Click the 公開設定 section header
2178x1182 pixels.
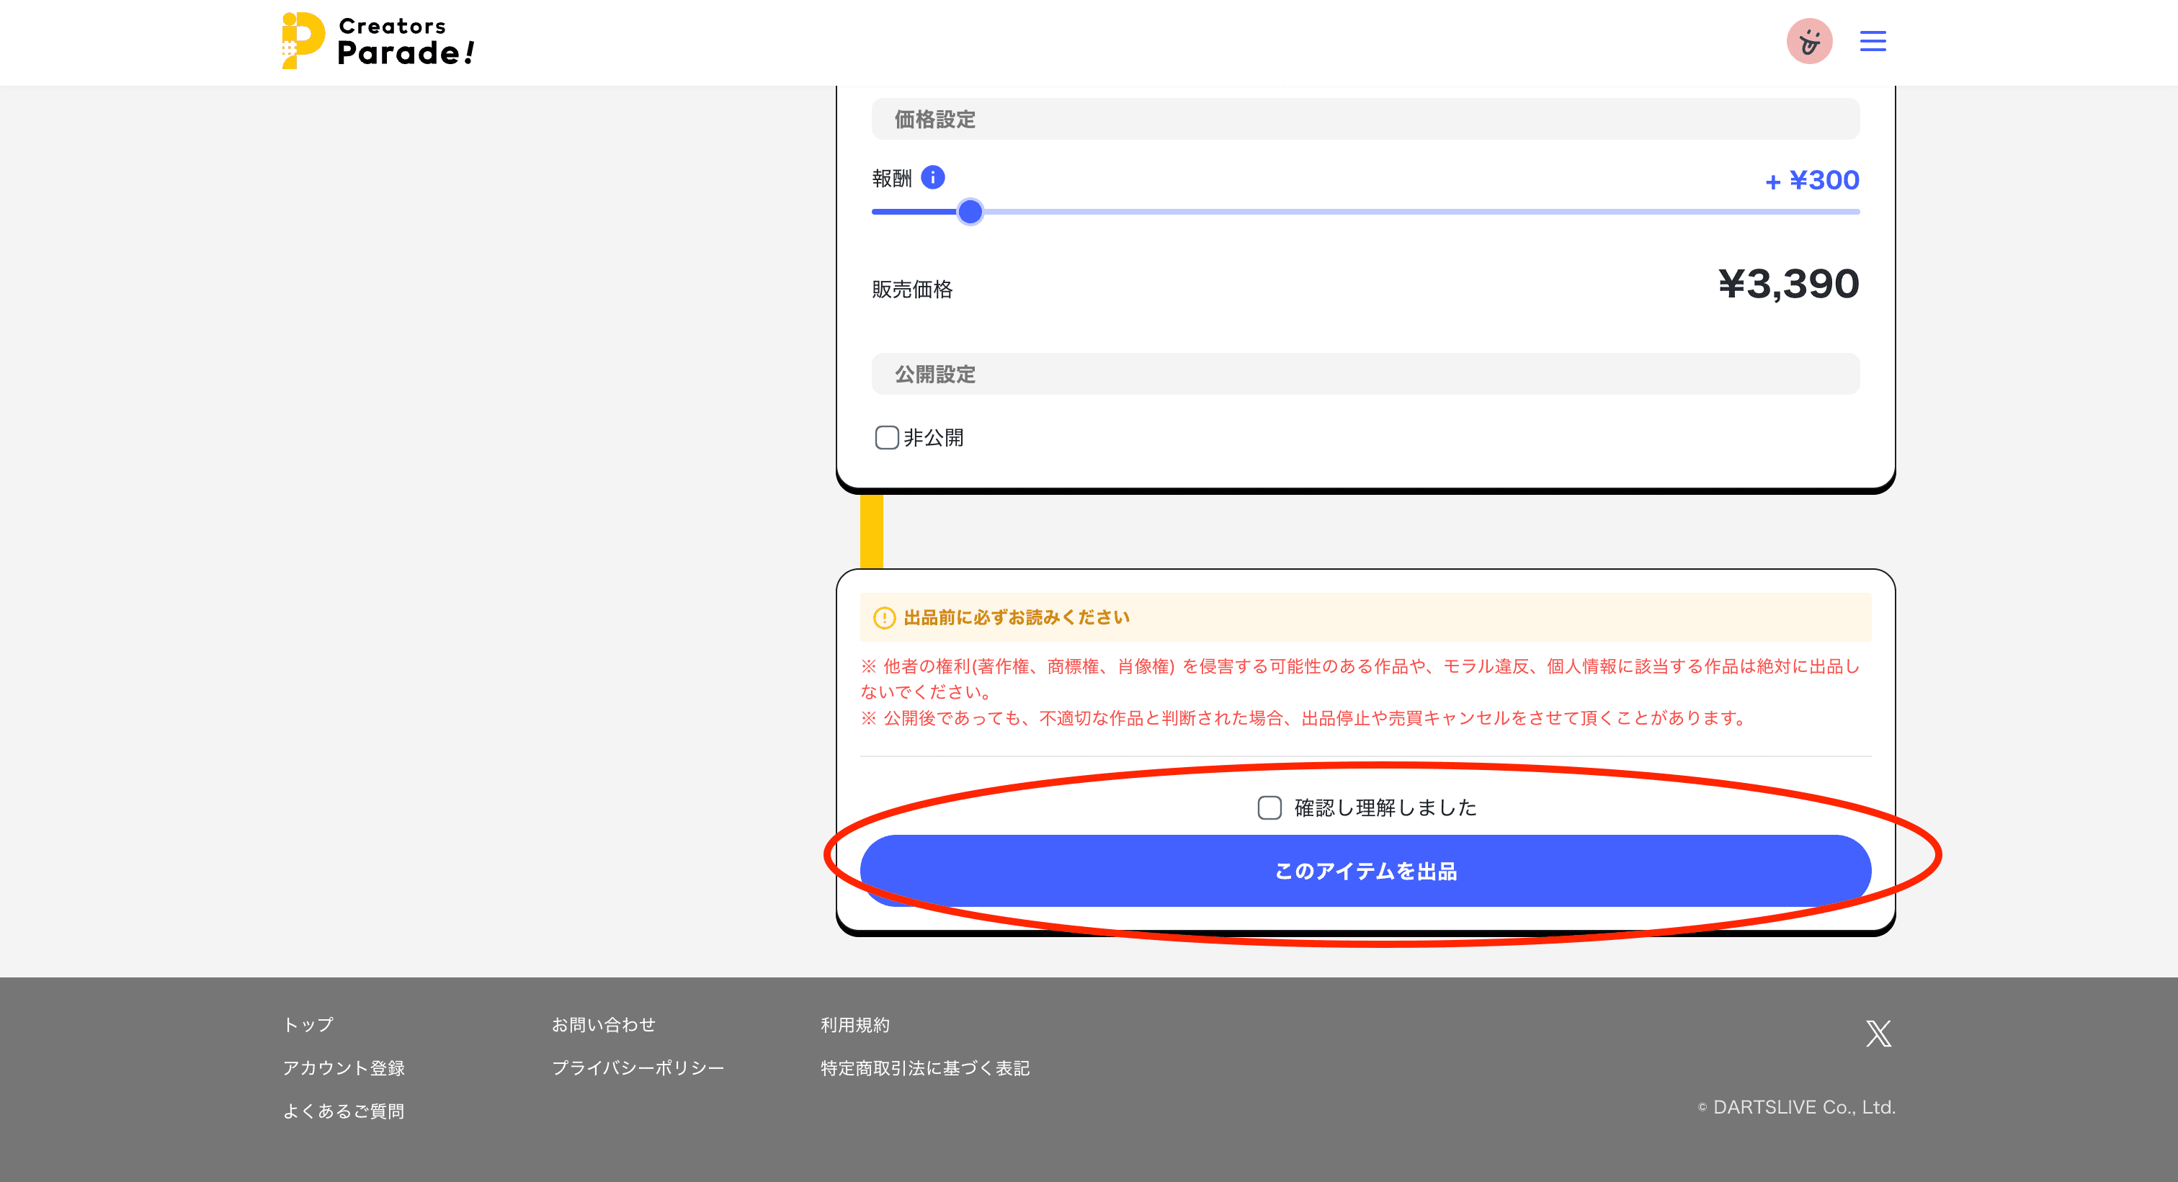(x=1365, y=374)
